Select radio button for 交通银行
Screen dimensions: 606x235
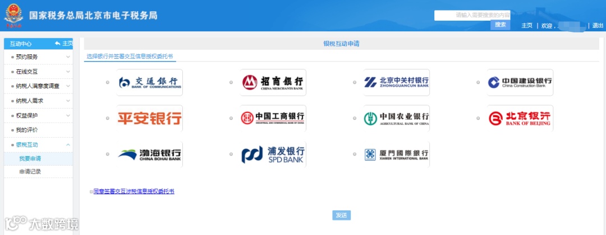click(107, 82)
